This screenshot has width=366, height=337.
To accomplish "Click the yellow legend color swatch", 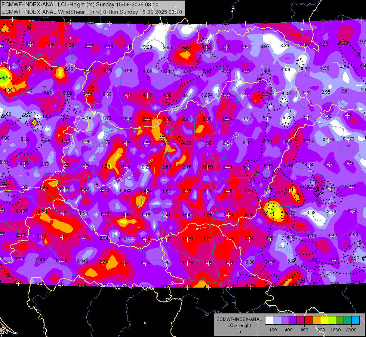I will point(324,320).
